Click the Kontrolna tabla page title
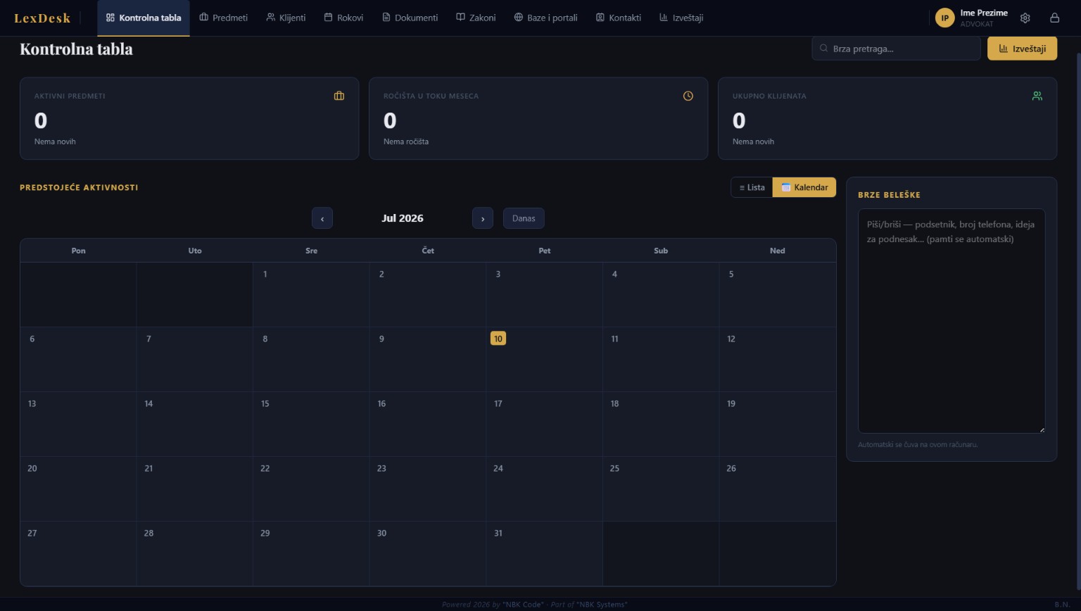 coord(76,49)
